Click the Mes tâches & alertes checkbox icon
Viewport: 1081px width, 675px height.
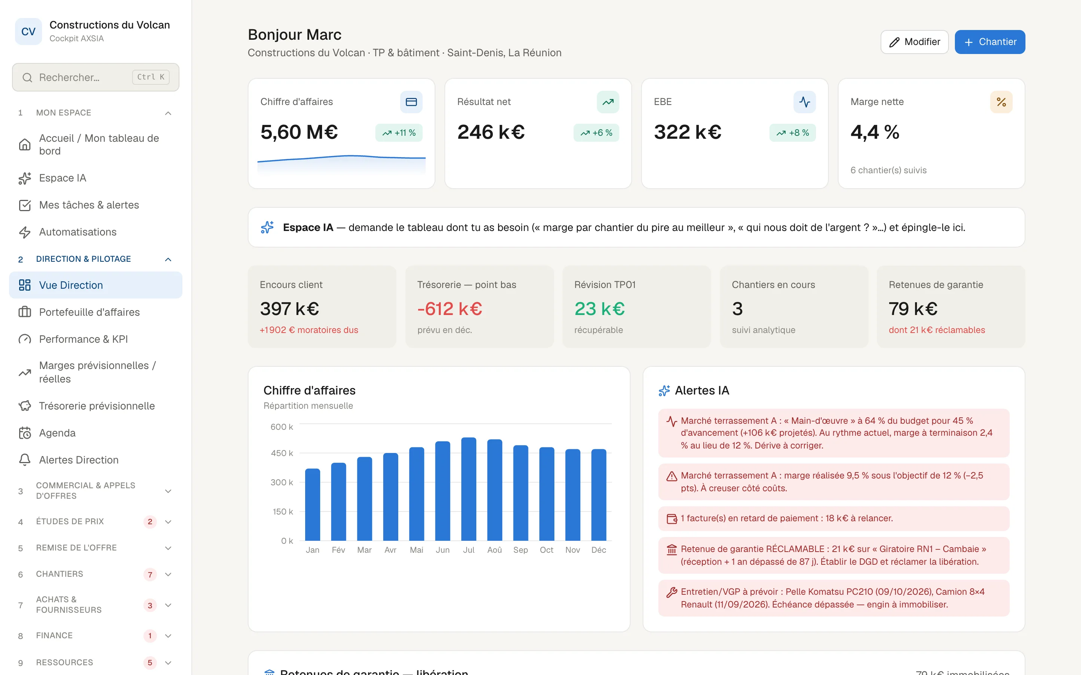click(24, 205)
